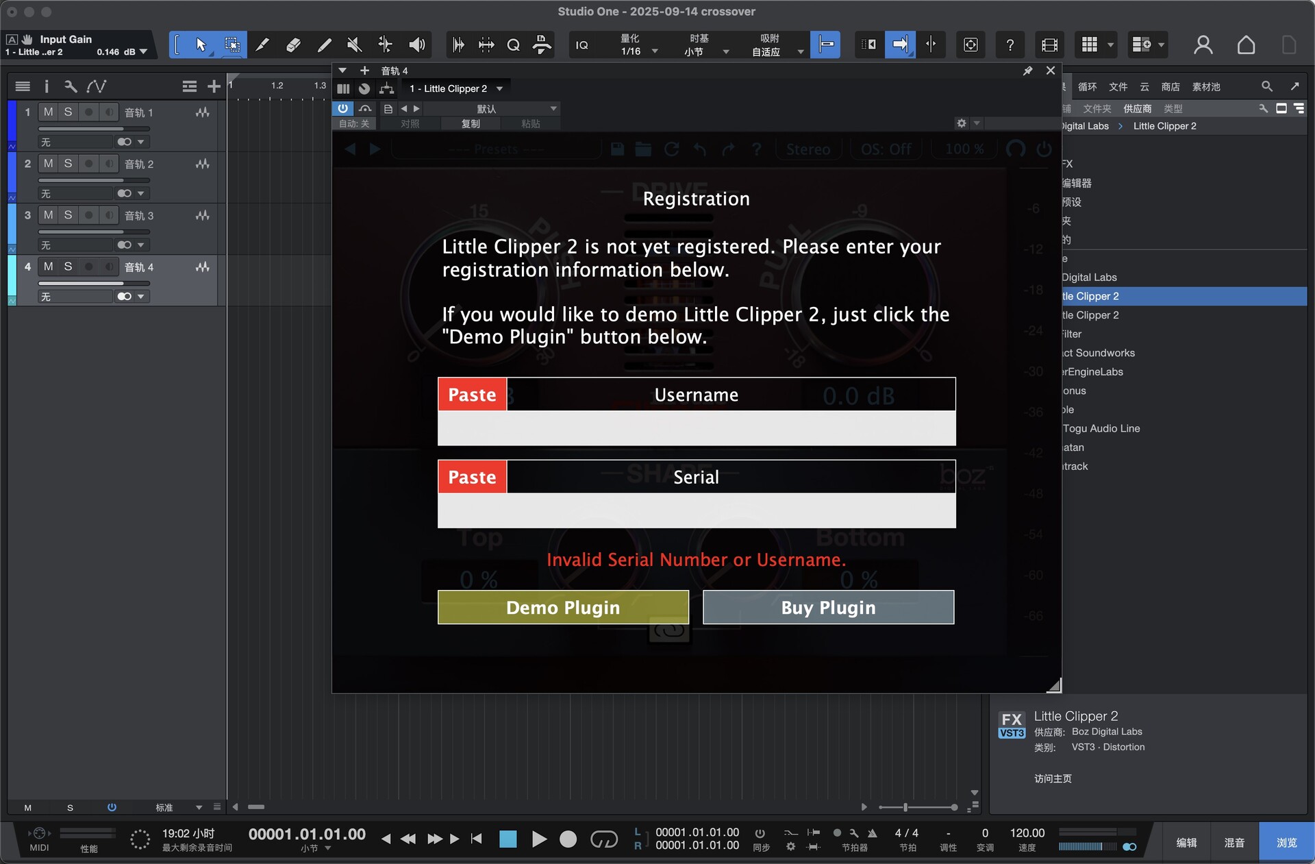Click the Serial input field
Viewport: 1315px width, 864px height.
(x=697, y=510)
